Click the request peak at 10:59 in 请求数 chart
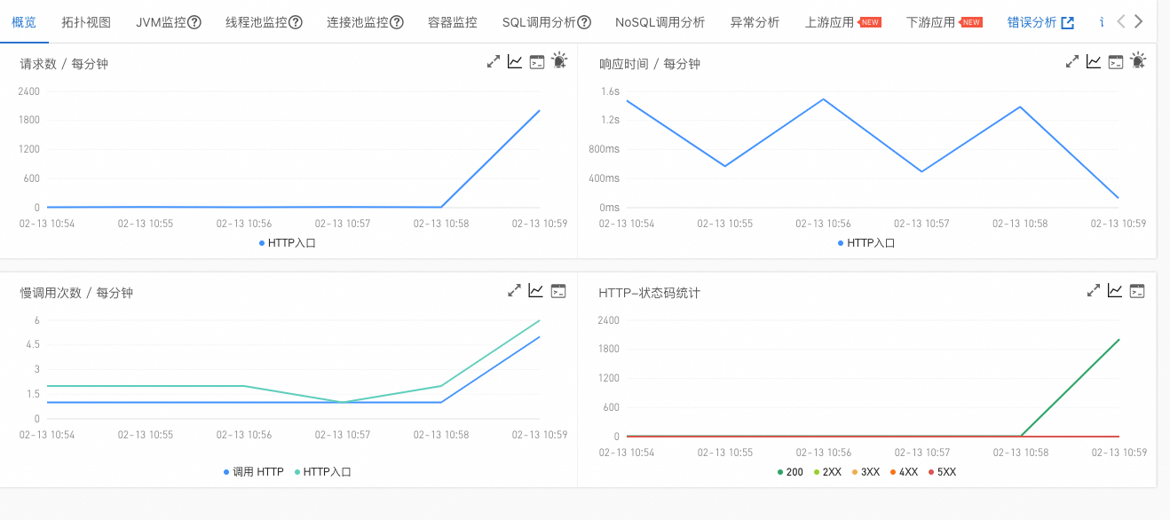The width and height of the screenshot is (1170, 520). pyautogui.click(x=539, y=111)
